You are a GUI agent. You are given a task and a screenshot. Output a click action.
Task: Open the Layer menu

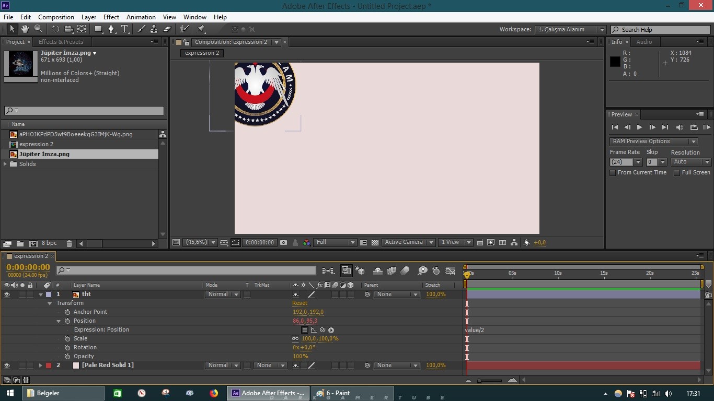click(89, 17)
